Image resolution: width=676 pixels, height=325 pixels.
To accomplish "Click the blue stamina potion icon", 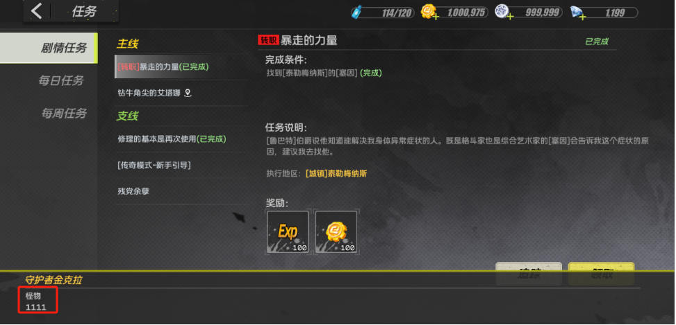I will 357,12.
